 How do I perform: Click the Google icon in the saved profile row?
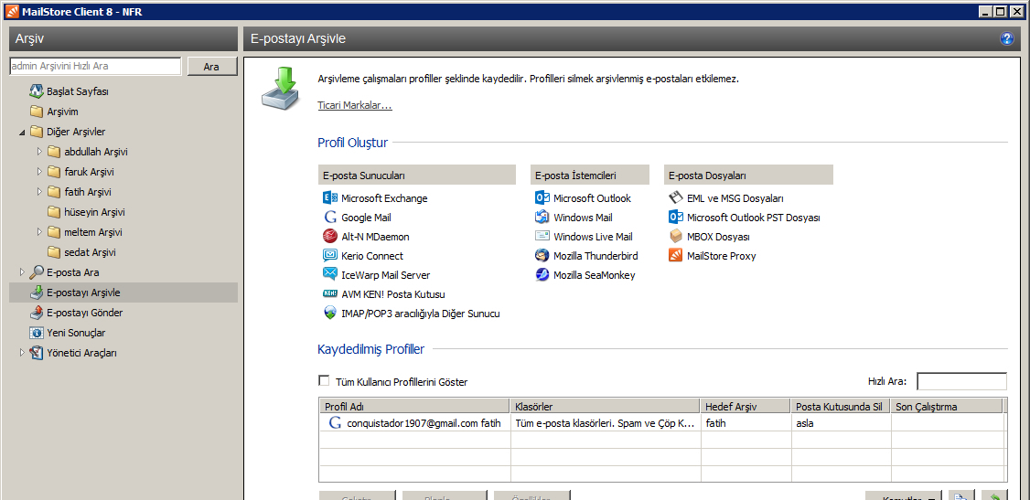335,423
